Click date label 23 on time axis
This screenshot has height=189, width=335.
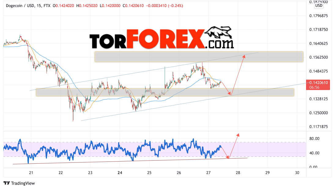90,173
